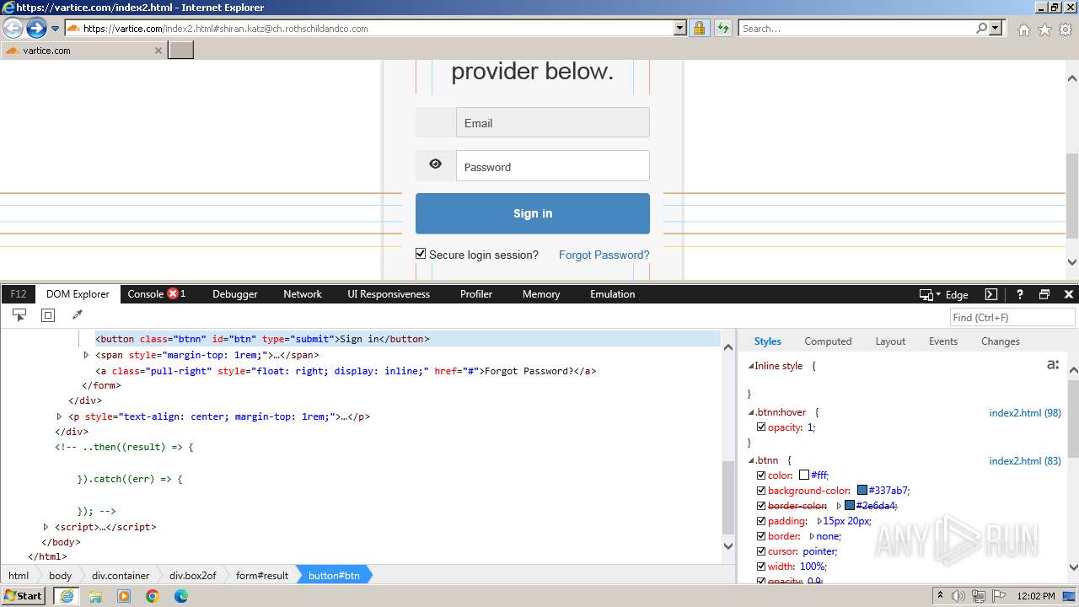Open the Memory tab
This screenshot has width=1079, height=607.
tap(541, 293)
